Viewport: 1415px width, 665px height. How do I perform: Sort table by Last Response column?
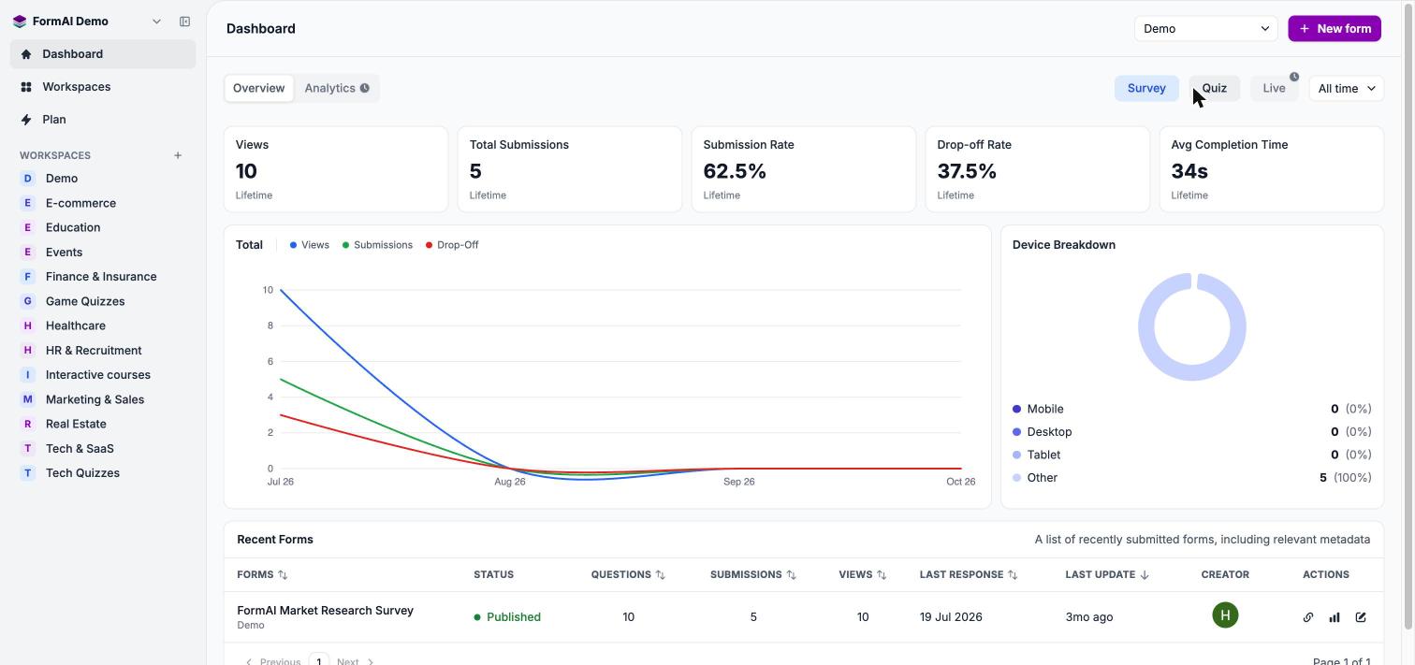pyautogui.click(x=969, y=574)
